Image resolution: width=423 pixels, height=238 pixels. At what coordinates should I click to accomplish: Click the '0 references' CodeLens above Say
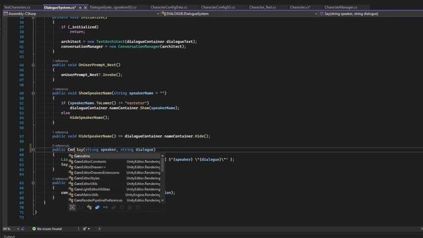(x=61, y=145)
